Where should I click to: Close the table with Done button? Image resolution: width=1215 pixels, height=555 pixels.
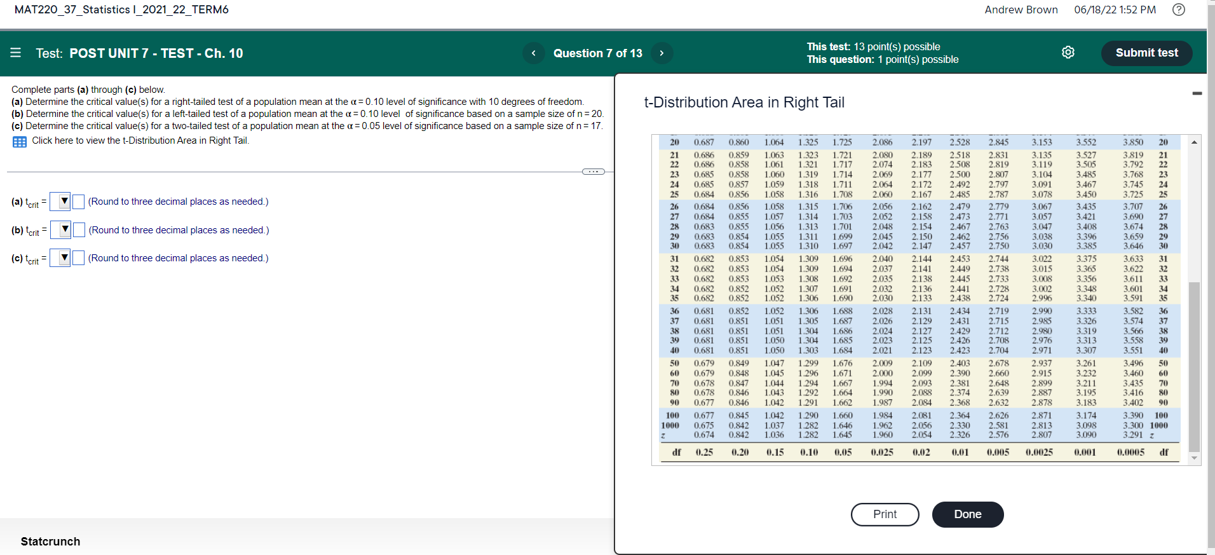point(968,514)
